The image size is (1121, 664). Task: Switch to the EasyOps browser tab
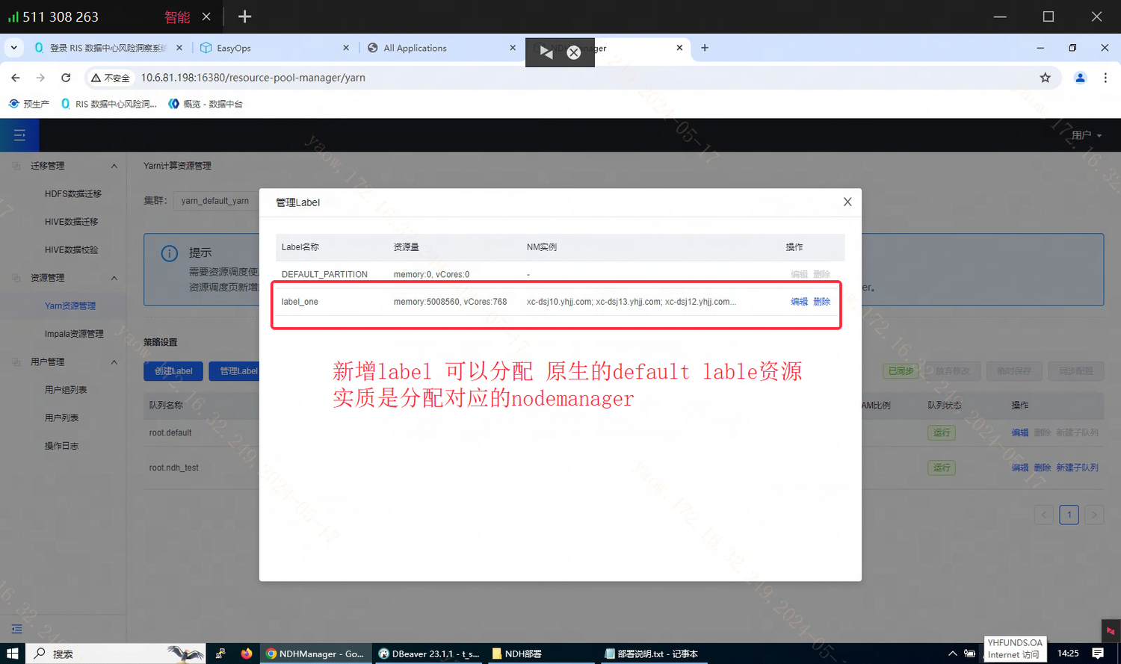point(235,47)
